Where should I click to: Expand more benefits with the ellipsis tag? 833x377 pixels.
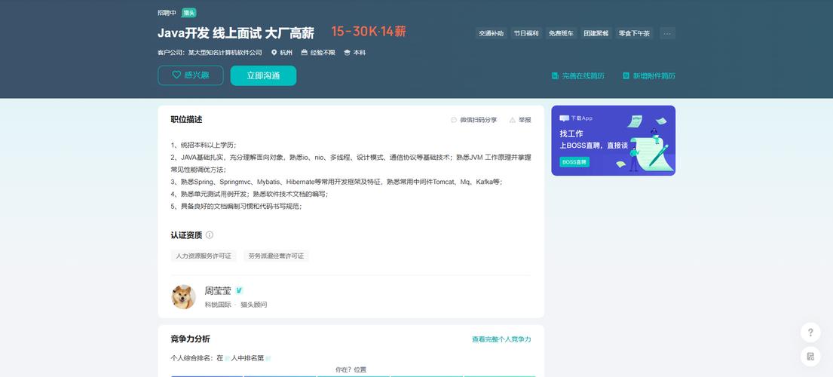point(667,33)
